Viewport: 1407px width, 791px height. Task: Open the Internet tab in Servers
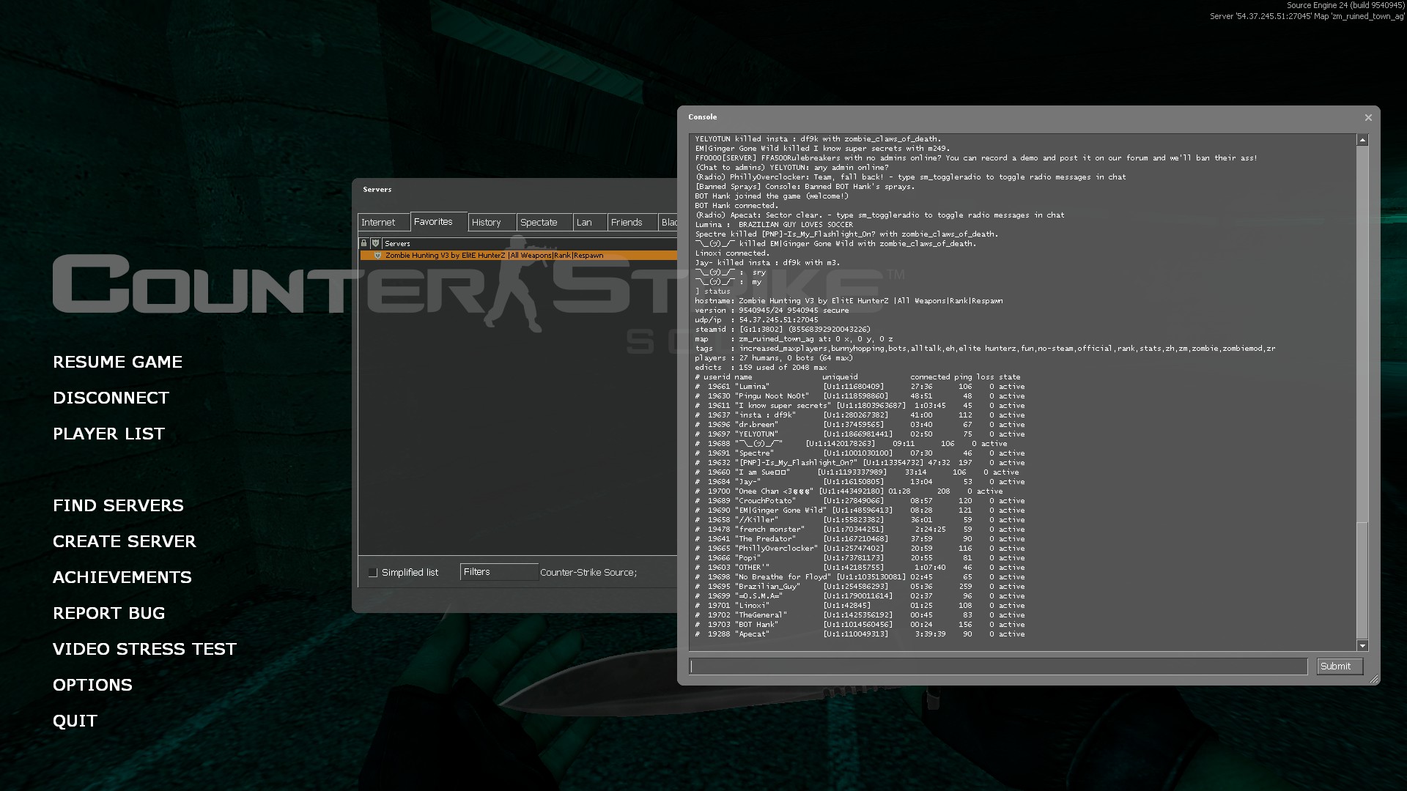[383, 223]
